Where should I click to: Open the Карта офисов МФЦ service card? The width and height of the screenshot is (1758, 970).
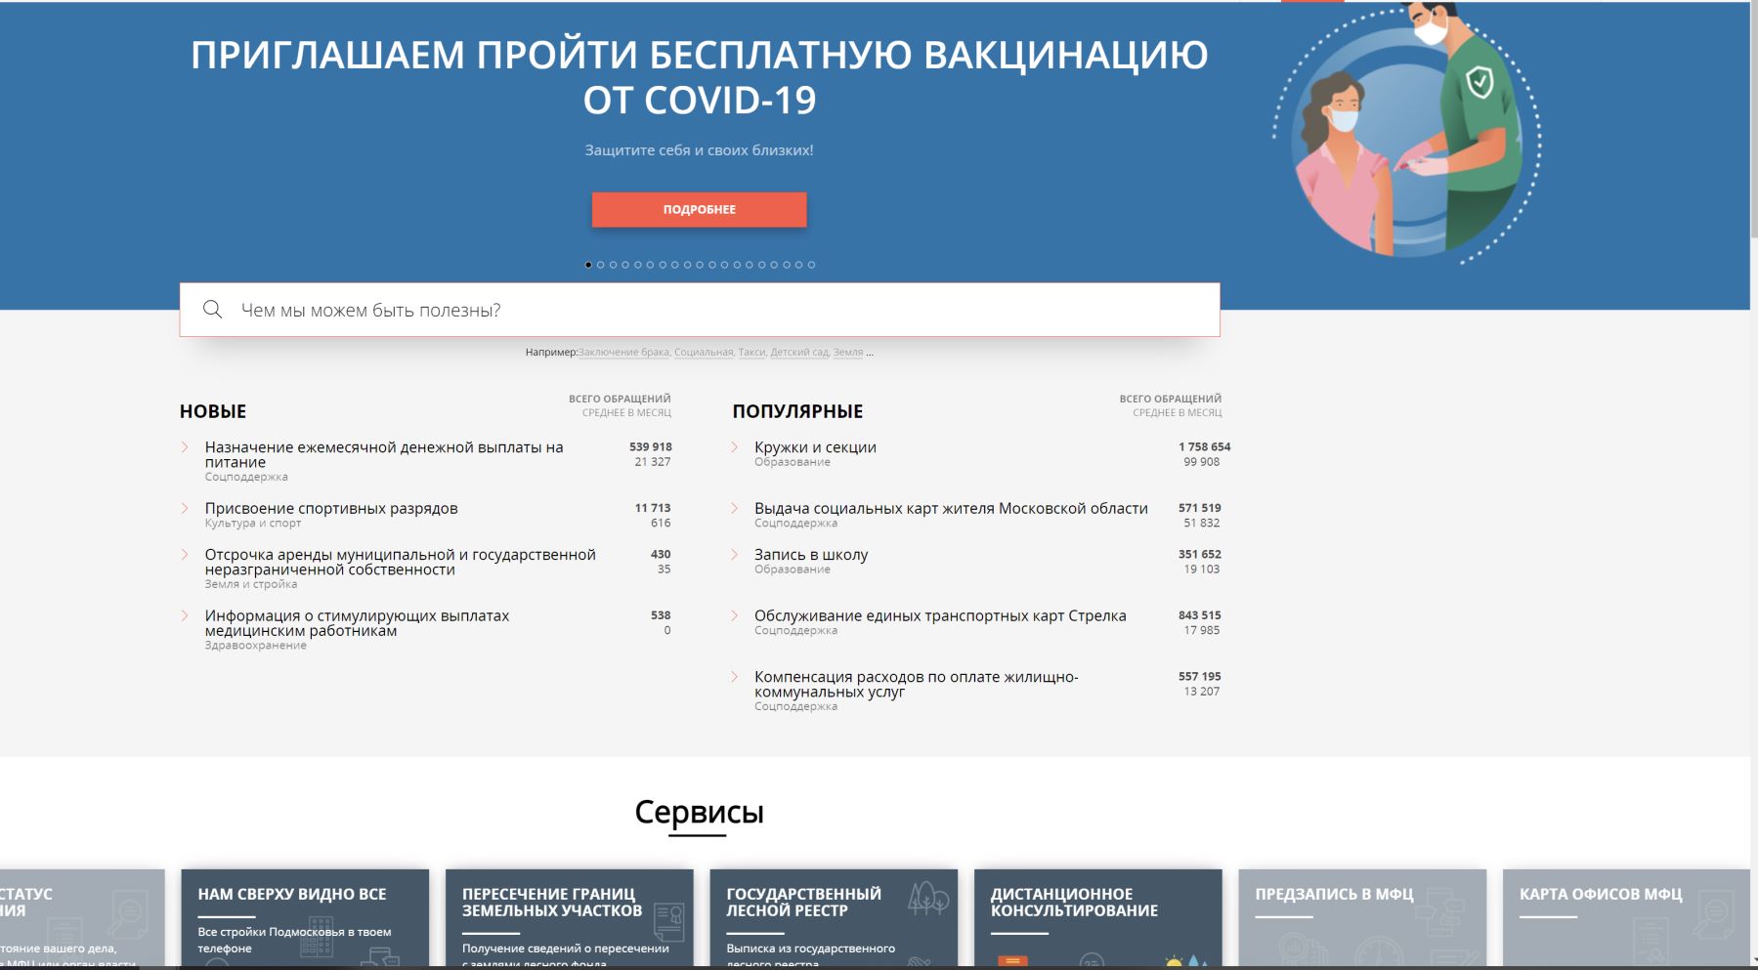click(x=1625, y=916)
